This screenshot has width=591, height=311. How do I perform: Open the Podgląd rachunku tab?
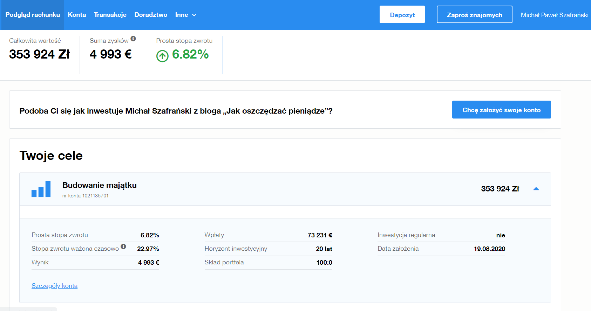(x=33, y=15)
